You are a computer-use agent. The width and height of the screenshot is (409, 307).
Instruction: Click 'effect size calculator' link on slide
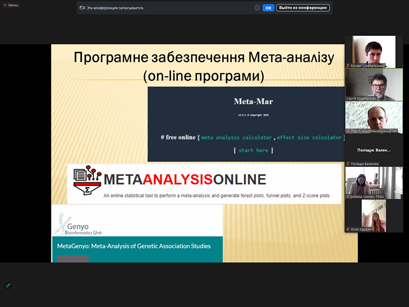pyautogui.click(x=309, y=137)
